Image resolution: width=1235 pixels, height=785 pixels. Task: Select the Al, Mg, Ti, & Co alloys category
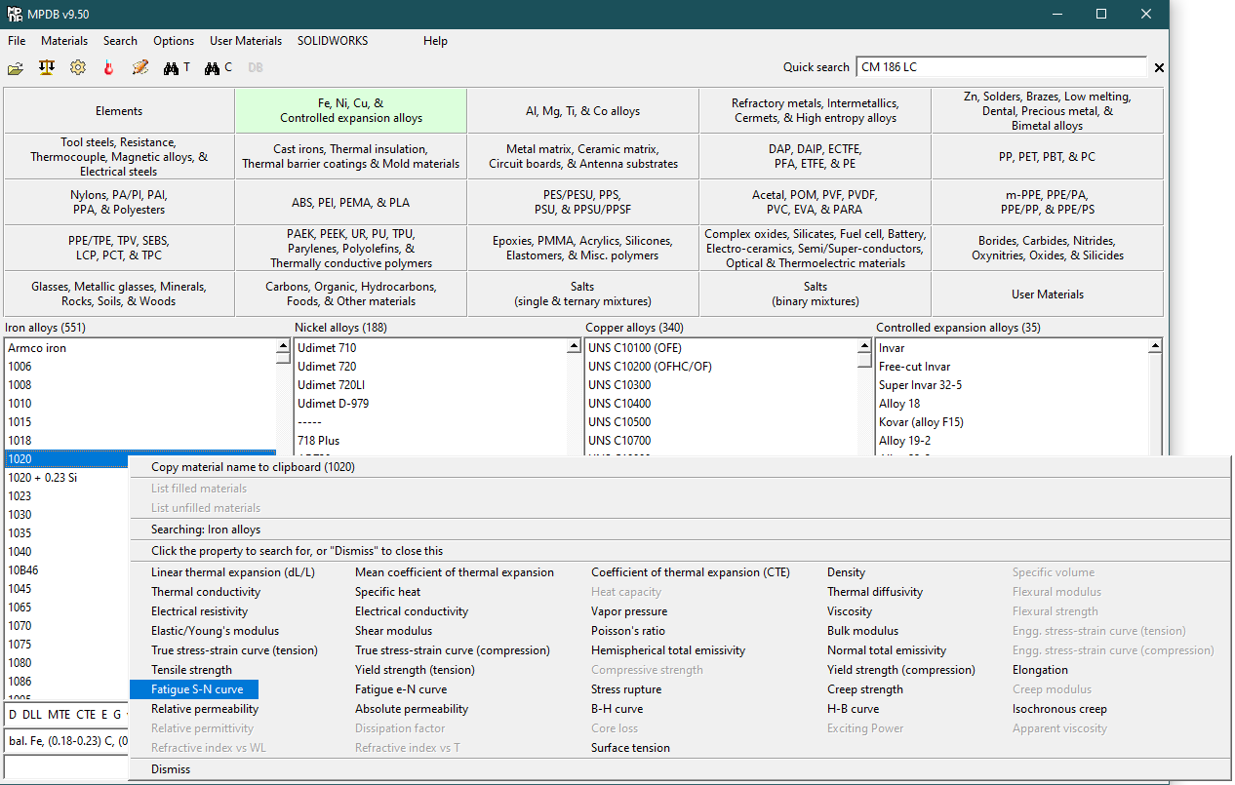[x=582, y=111]
